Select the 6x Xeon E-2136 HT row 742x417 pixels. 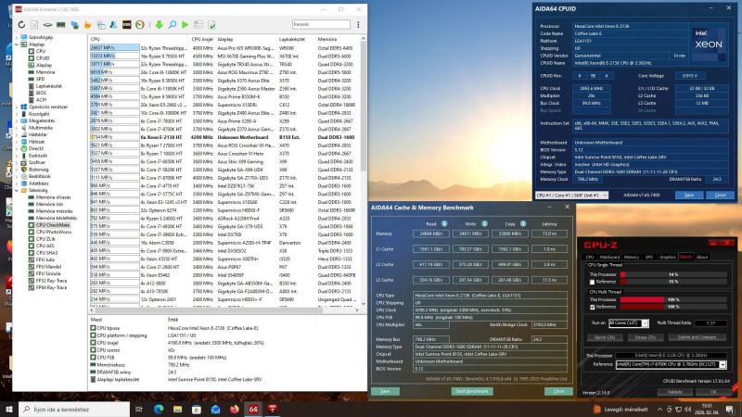(223, 137)
